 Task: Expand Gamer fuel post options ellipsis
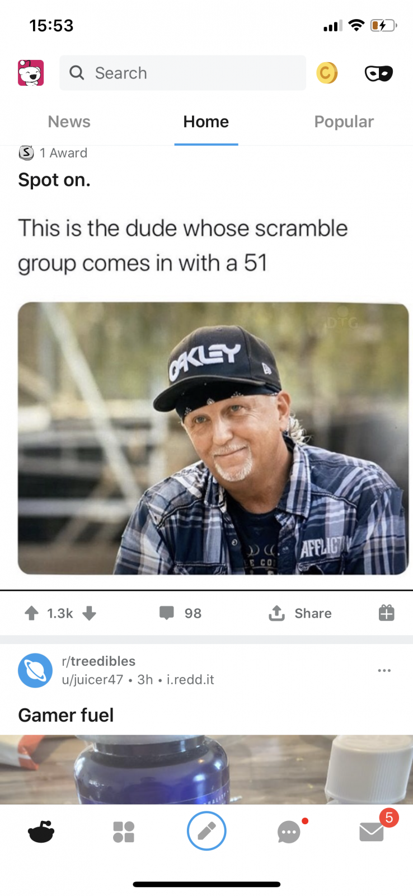click(x=384, y=670)
